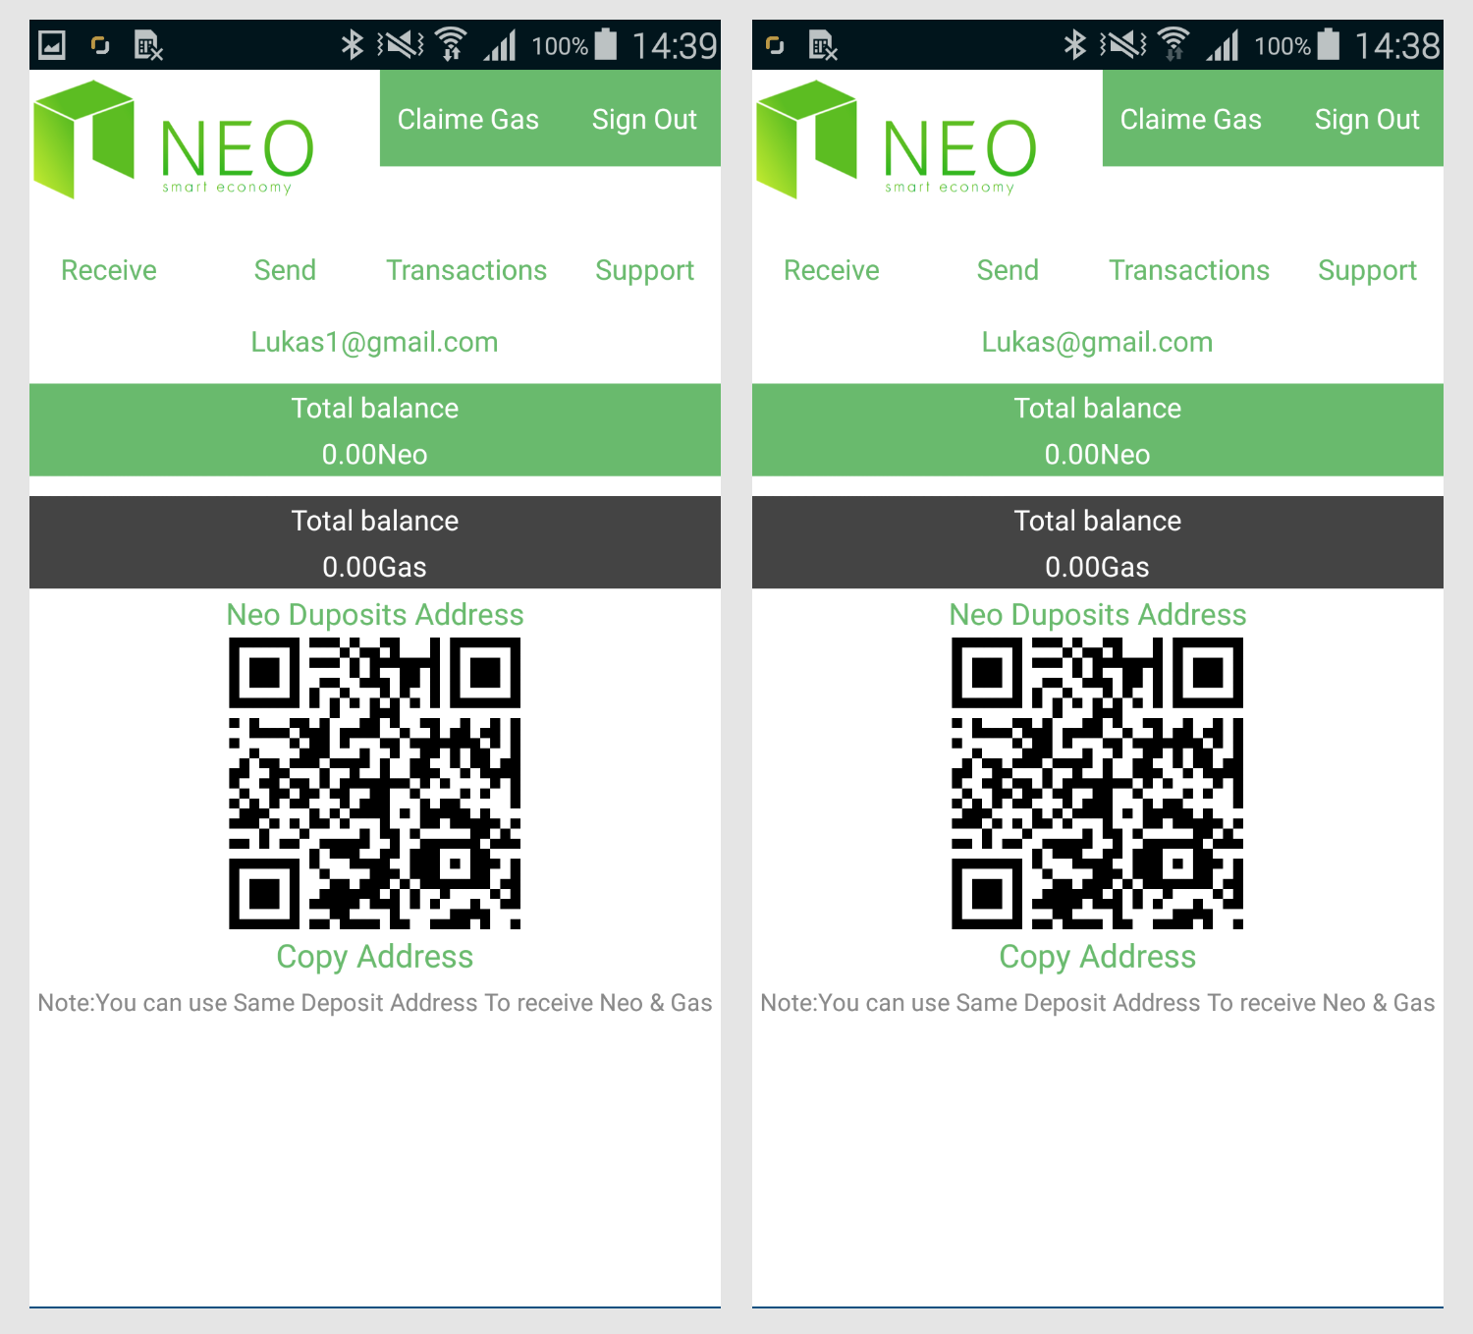Copy the Neo deposit address for Lukas1
The height and width of the screenshot is (1334, 1473).
tap(374, 956)
